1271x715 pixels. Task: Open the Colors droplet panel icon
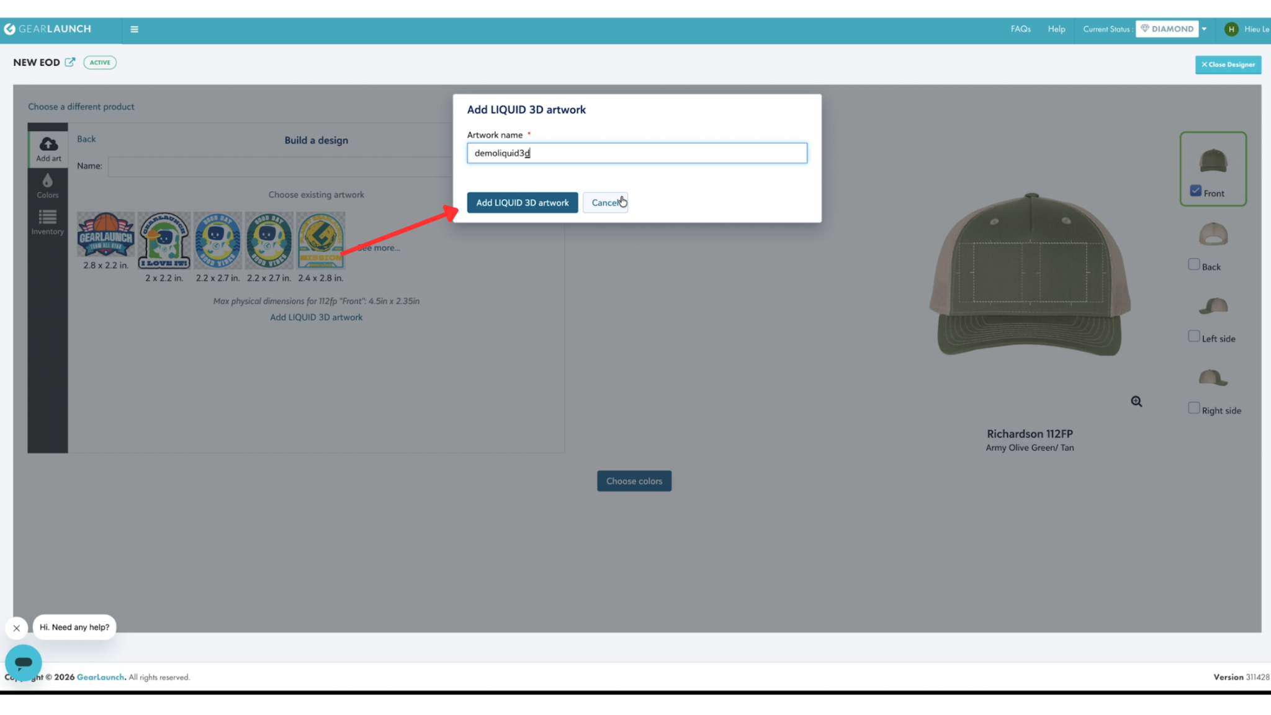click(x=48, y=181)
